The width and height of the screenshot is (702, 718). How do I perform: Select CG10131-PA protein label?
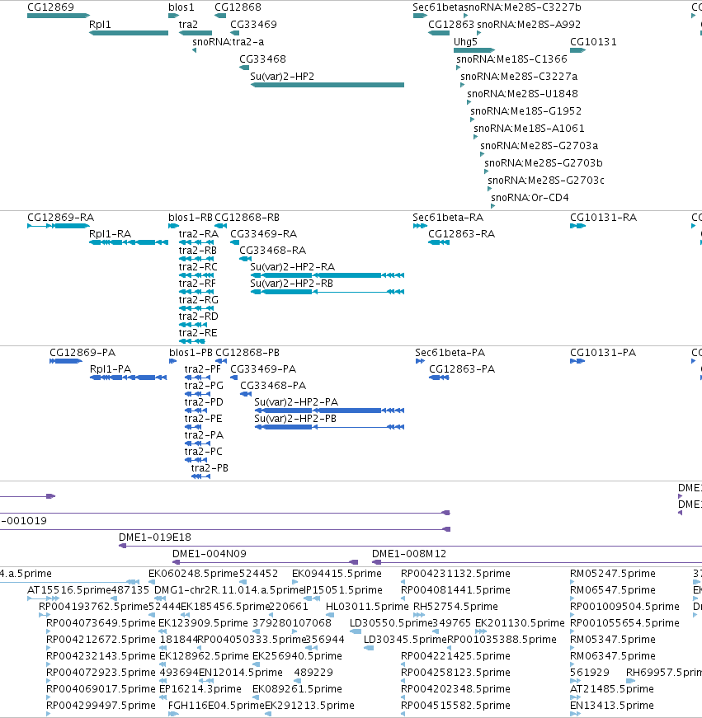603,353
